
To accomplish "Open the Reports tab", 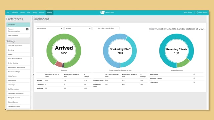I will coord(42,13).
